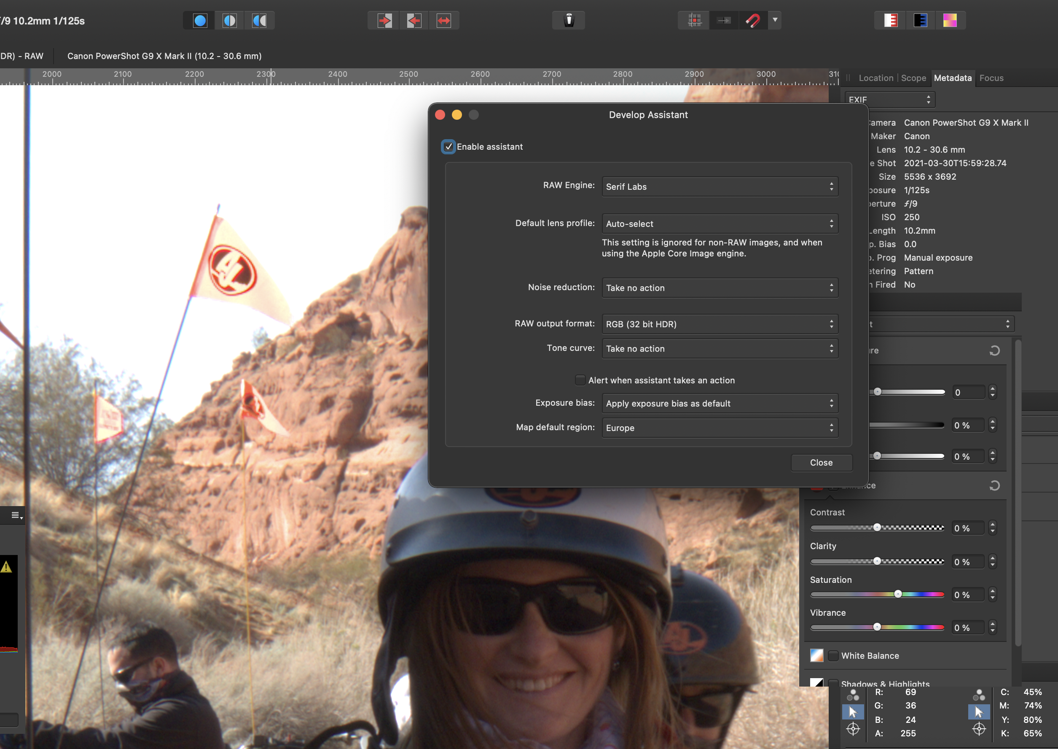Switch to the Focus tab
Viewport: 1058px width, 749px height.
tap(991, 78)
